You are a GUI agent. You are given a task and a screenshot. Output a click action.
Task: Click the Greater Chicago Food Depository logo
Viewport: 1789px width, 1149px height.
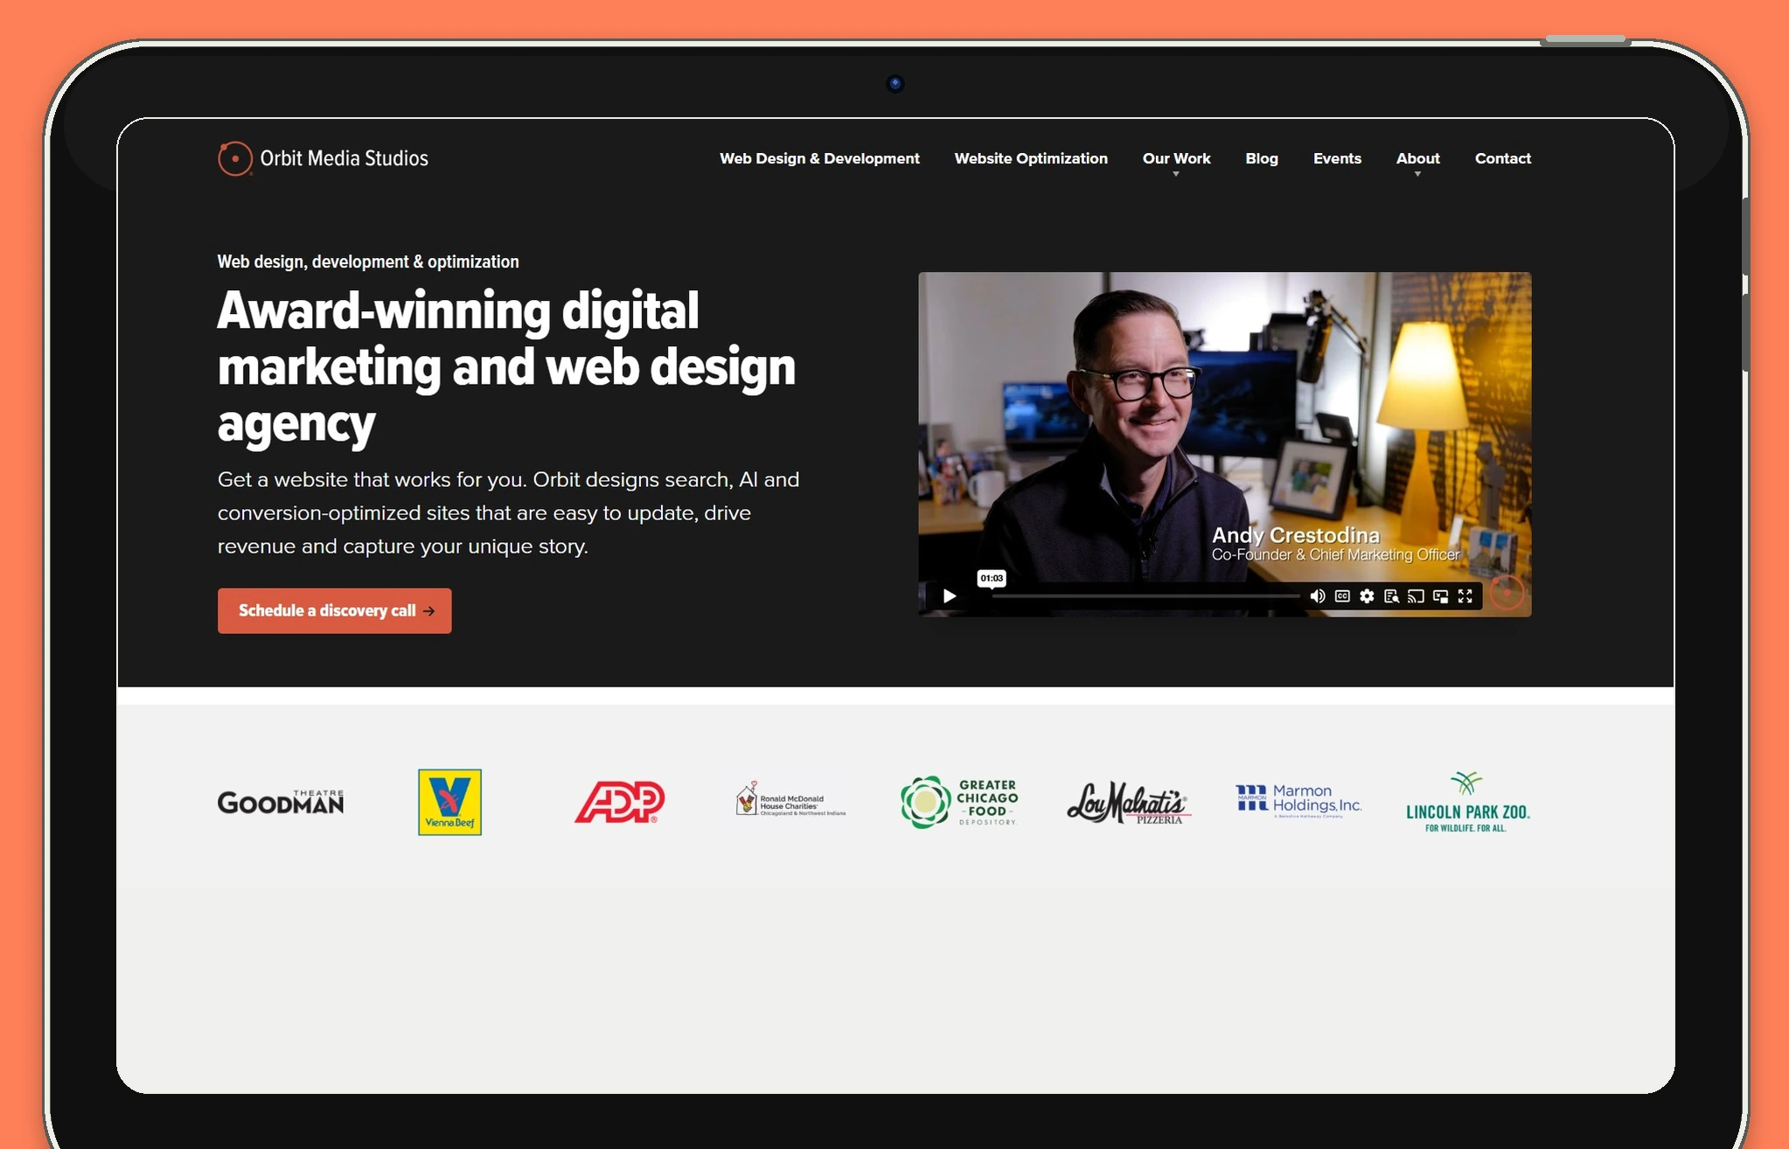pos(959,802)
